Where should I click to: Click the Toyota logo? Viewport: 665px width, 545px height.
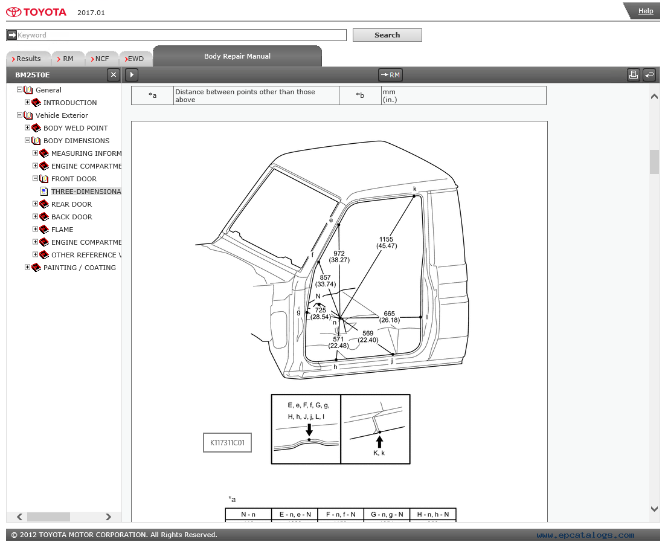[36, 12]
